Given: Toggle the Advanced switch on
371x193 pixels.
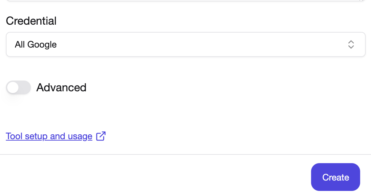Looking at the screenshot, I should 18,87.
